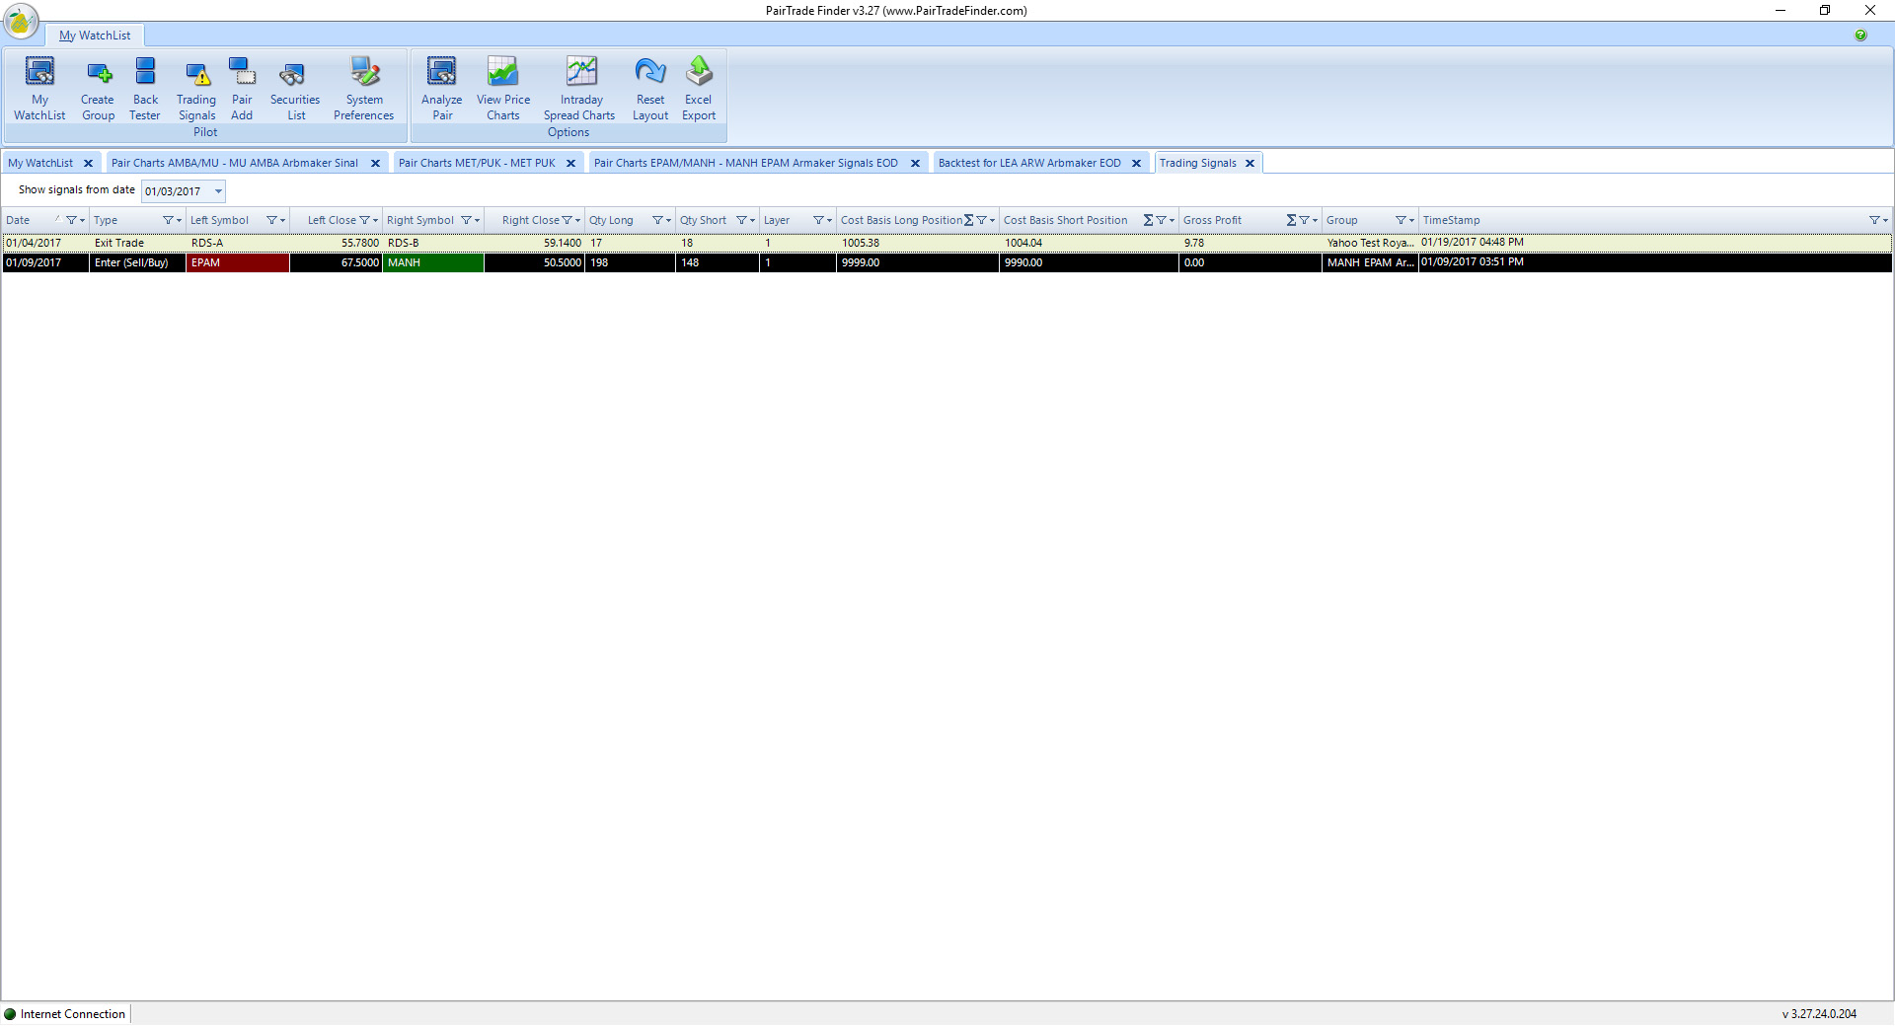This screenshot has height=1026, width=1895.
Task: Export data with Excel Export
Action: pos(699,88)
